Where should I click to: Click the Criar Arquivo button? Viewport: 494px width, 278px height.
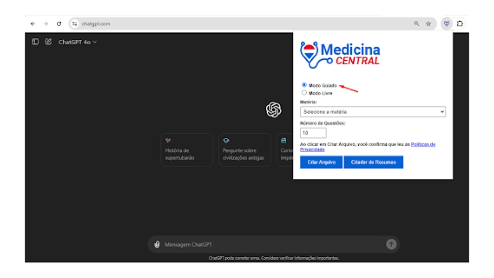(x=321, y=162)
